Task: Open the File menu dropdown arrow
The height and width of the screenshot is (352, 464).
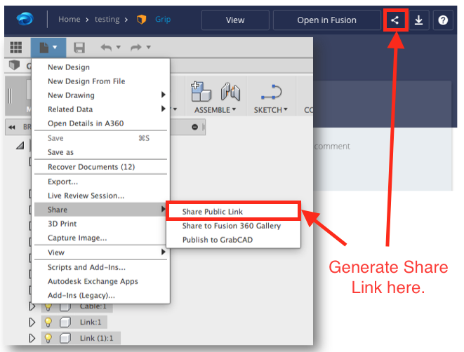Action: 55,47
